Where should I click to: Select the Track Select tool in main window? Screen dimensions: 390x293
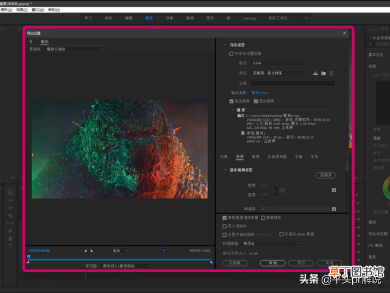(x=10, y=200)
